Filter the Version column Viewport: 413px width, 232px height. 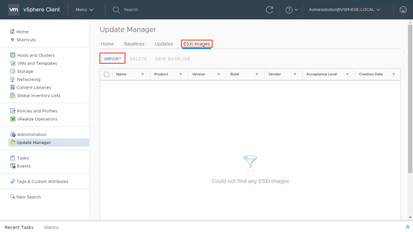219,75
